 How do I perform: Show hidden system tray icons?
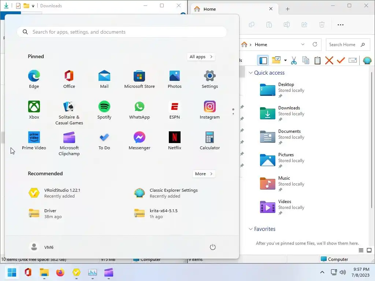(x=322, y=272)
